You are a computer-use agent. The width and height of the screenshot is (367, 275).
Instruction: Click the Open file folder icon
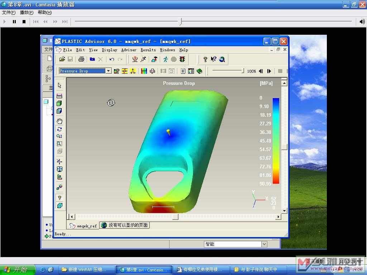(62, 59)
